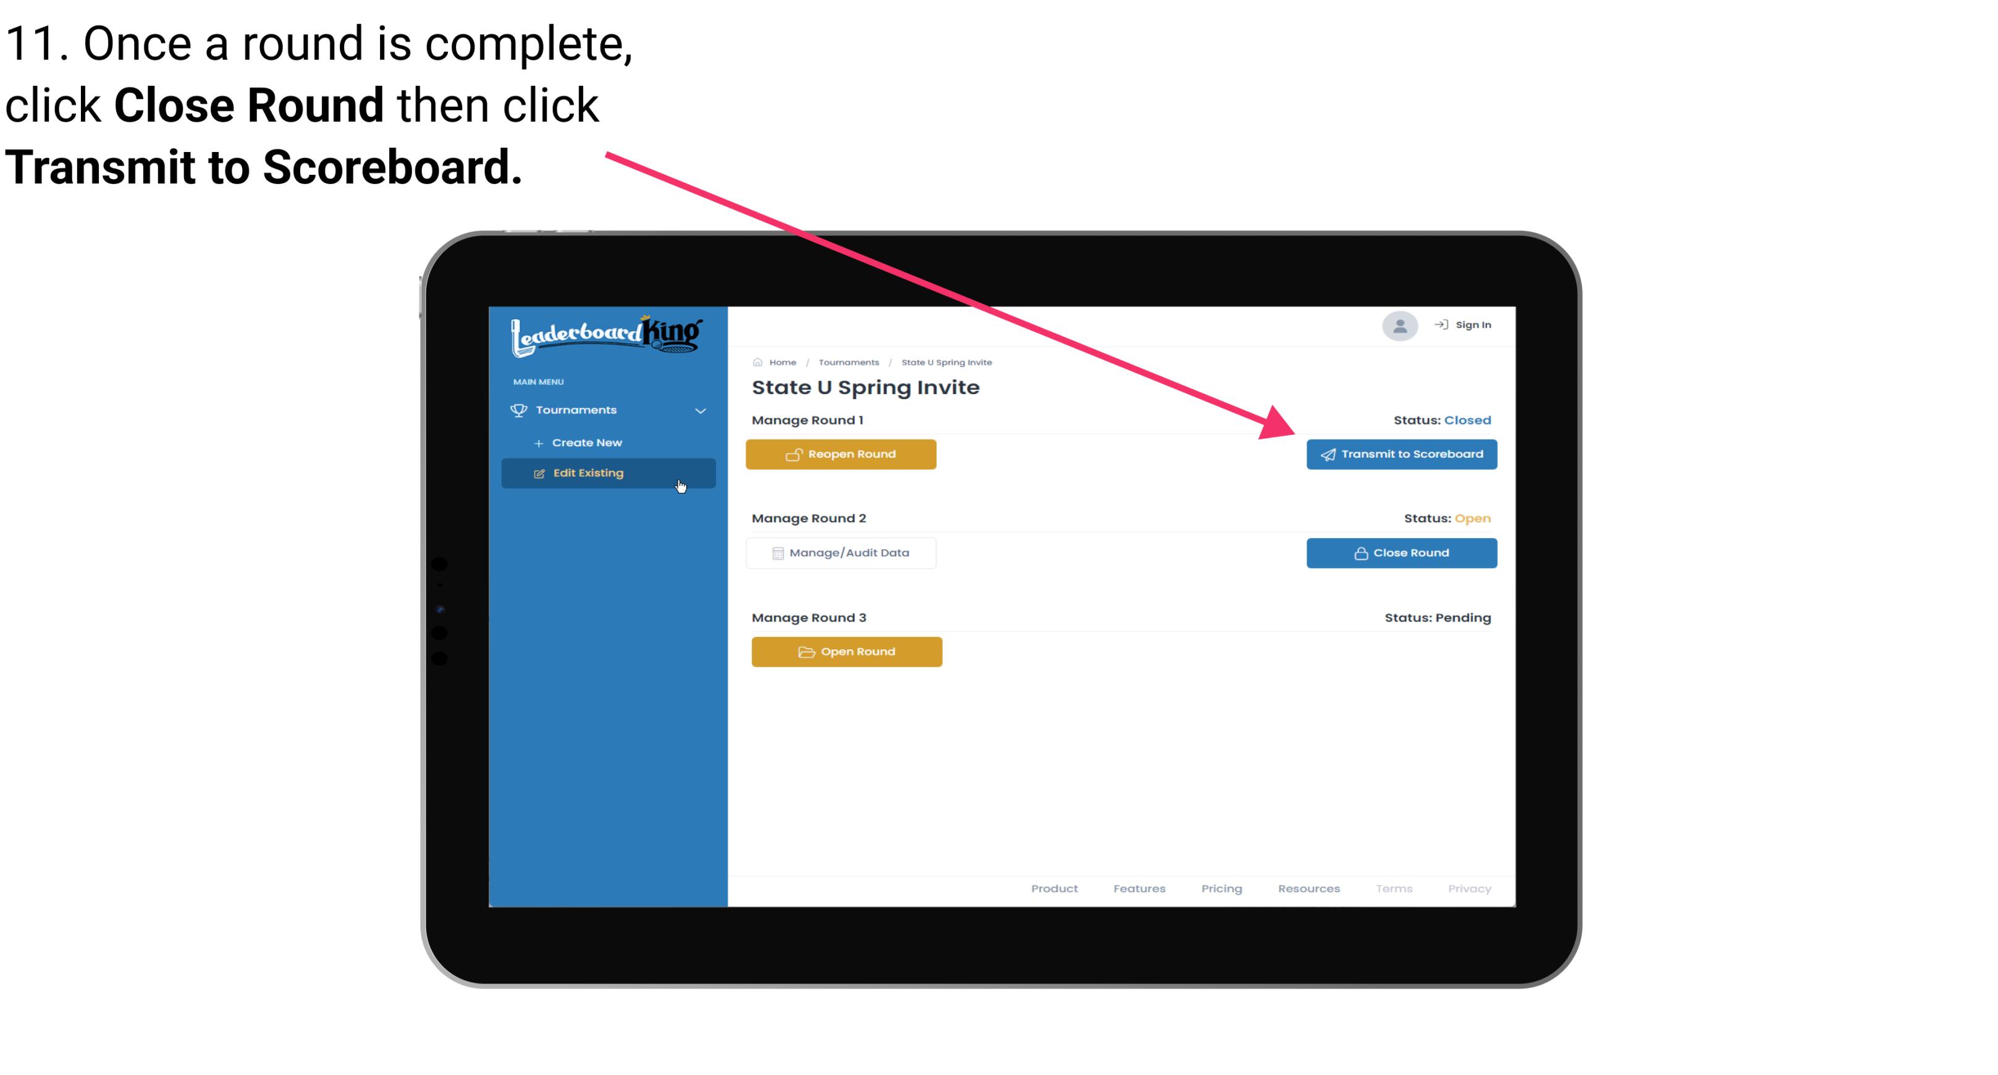Click the Tournaments breadcrumb link
Screen dimensions: 1998x1075
click(848, 363)
